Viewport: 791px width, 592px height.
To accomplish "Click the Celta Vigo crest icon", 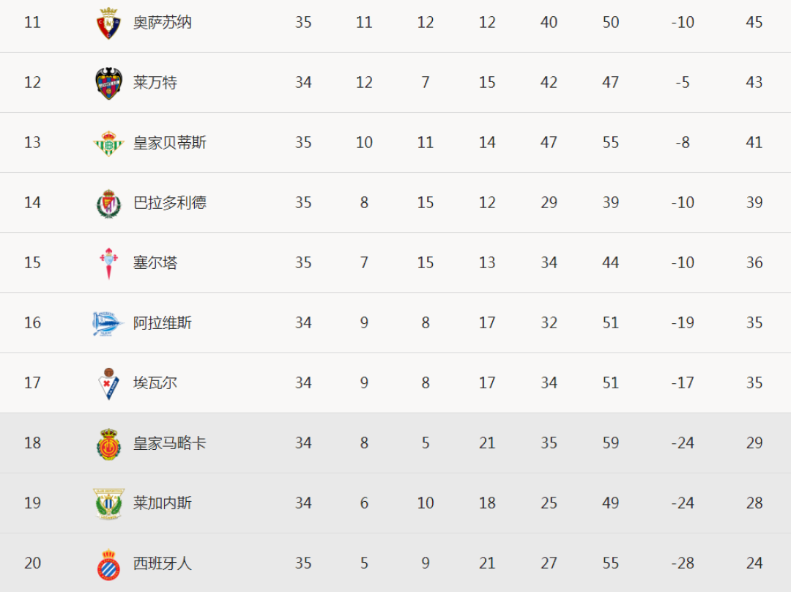I will [108, 263].
